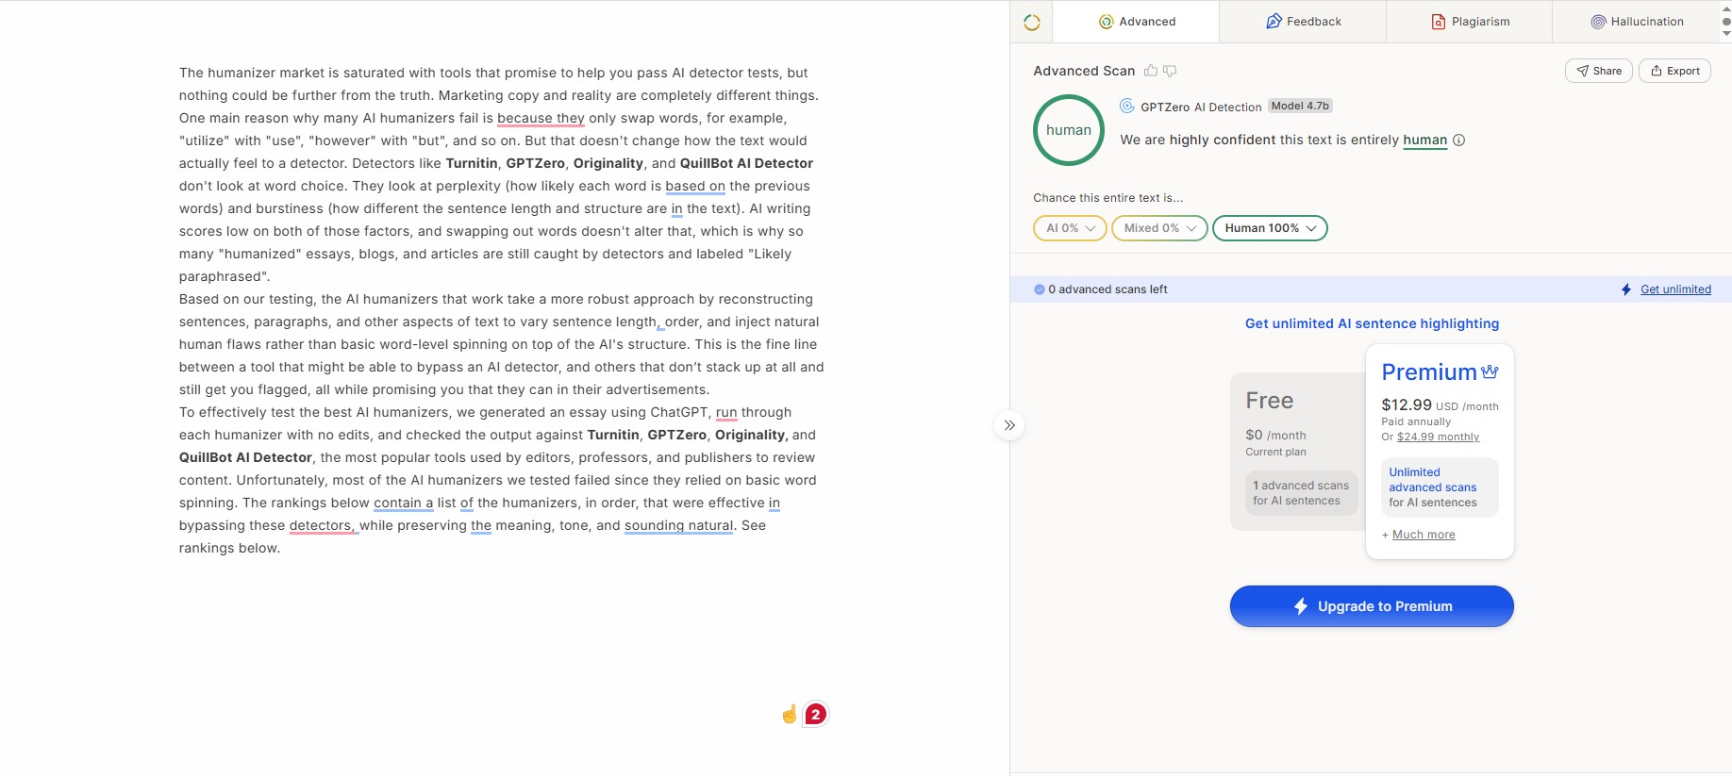This screenshot has width=1732, height=776.
Task: Expand the Human 100% dropdown
Action: click(x=1270, y=228)
